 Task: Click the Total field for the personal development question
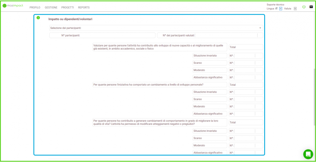tap(246, 85)
